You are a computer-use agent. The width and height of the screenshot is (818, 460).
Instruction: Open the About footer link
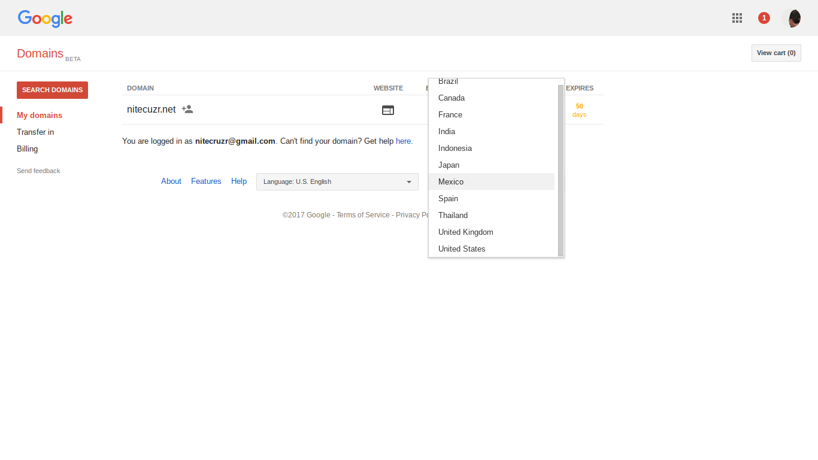(171, 181)
